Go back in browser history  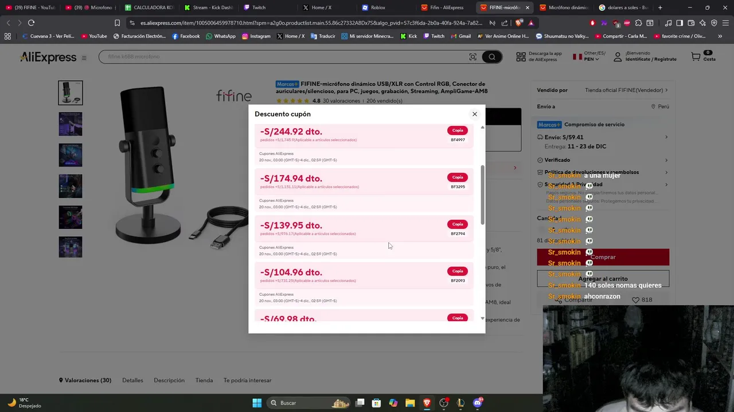click(x=8, y=23)
